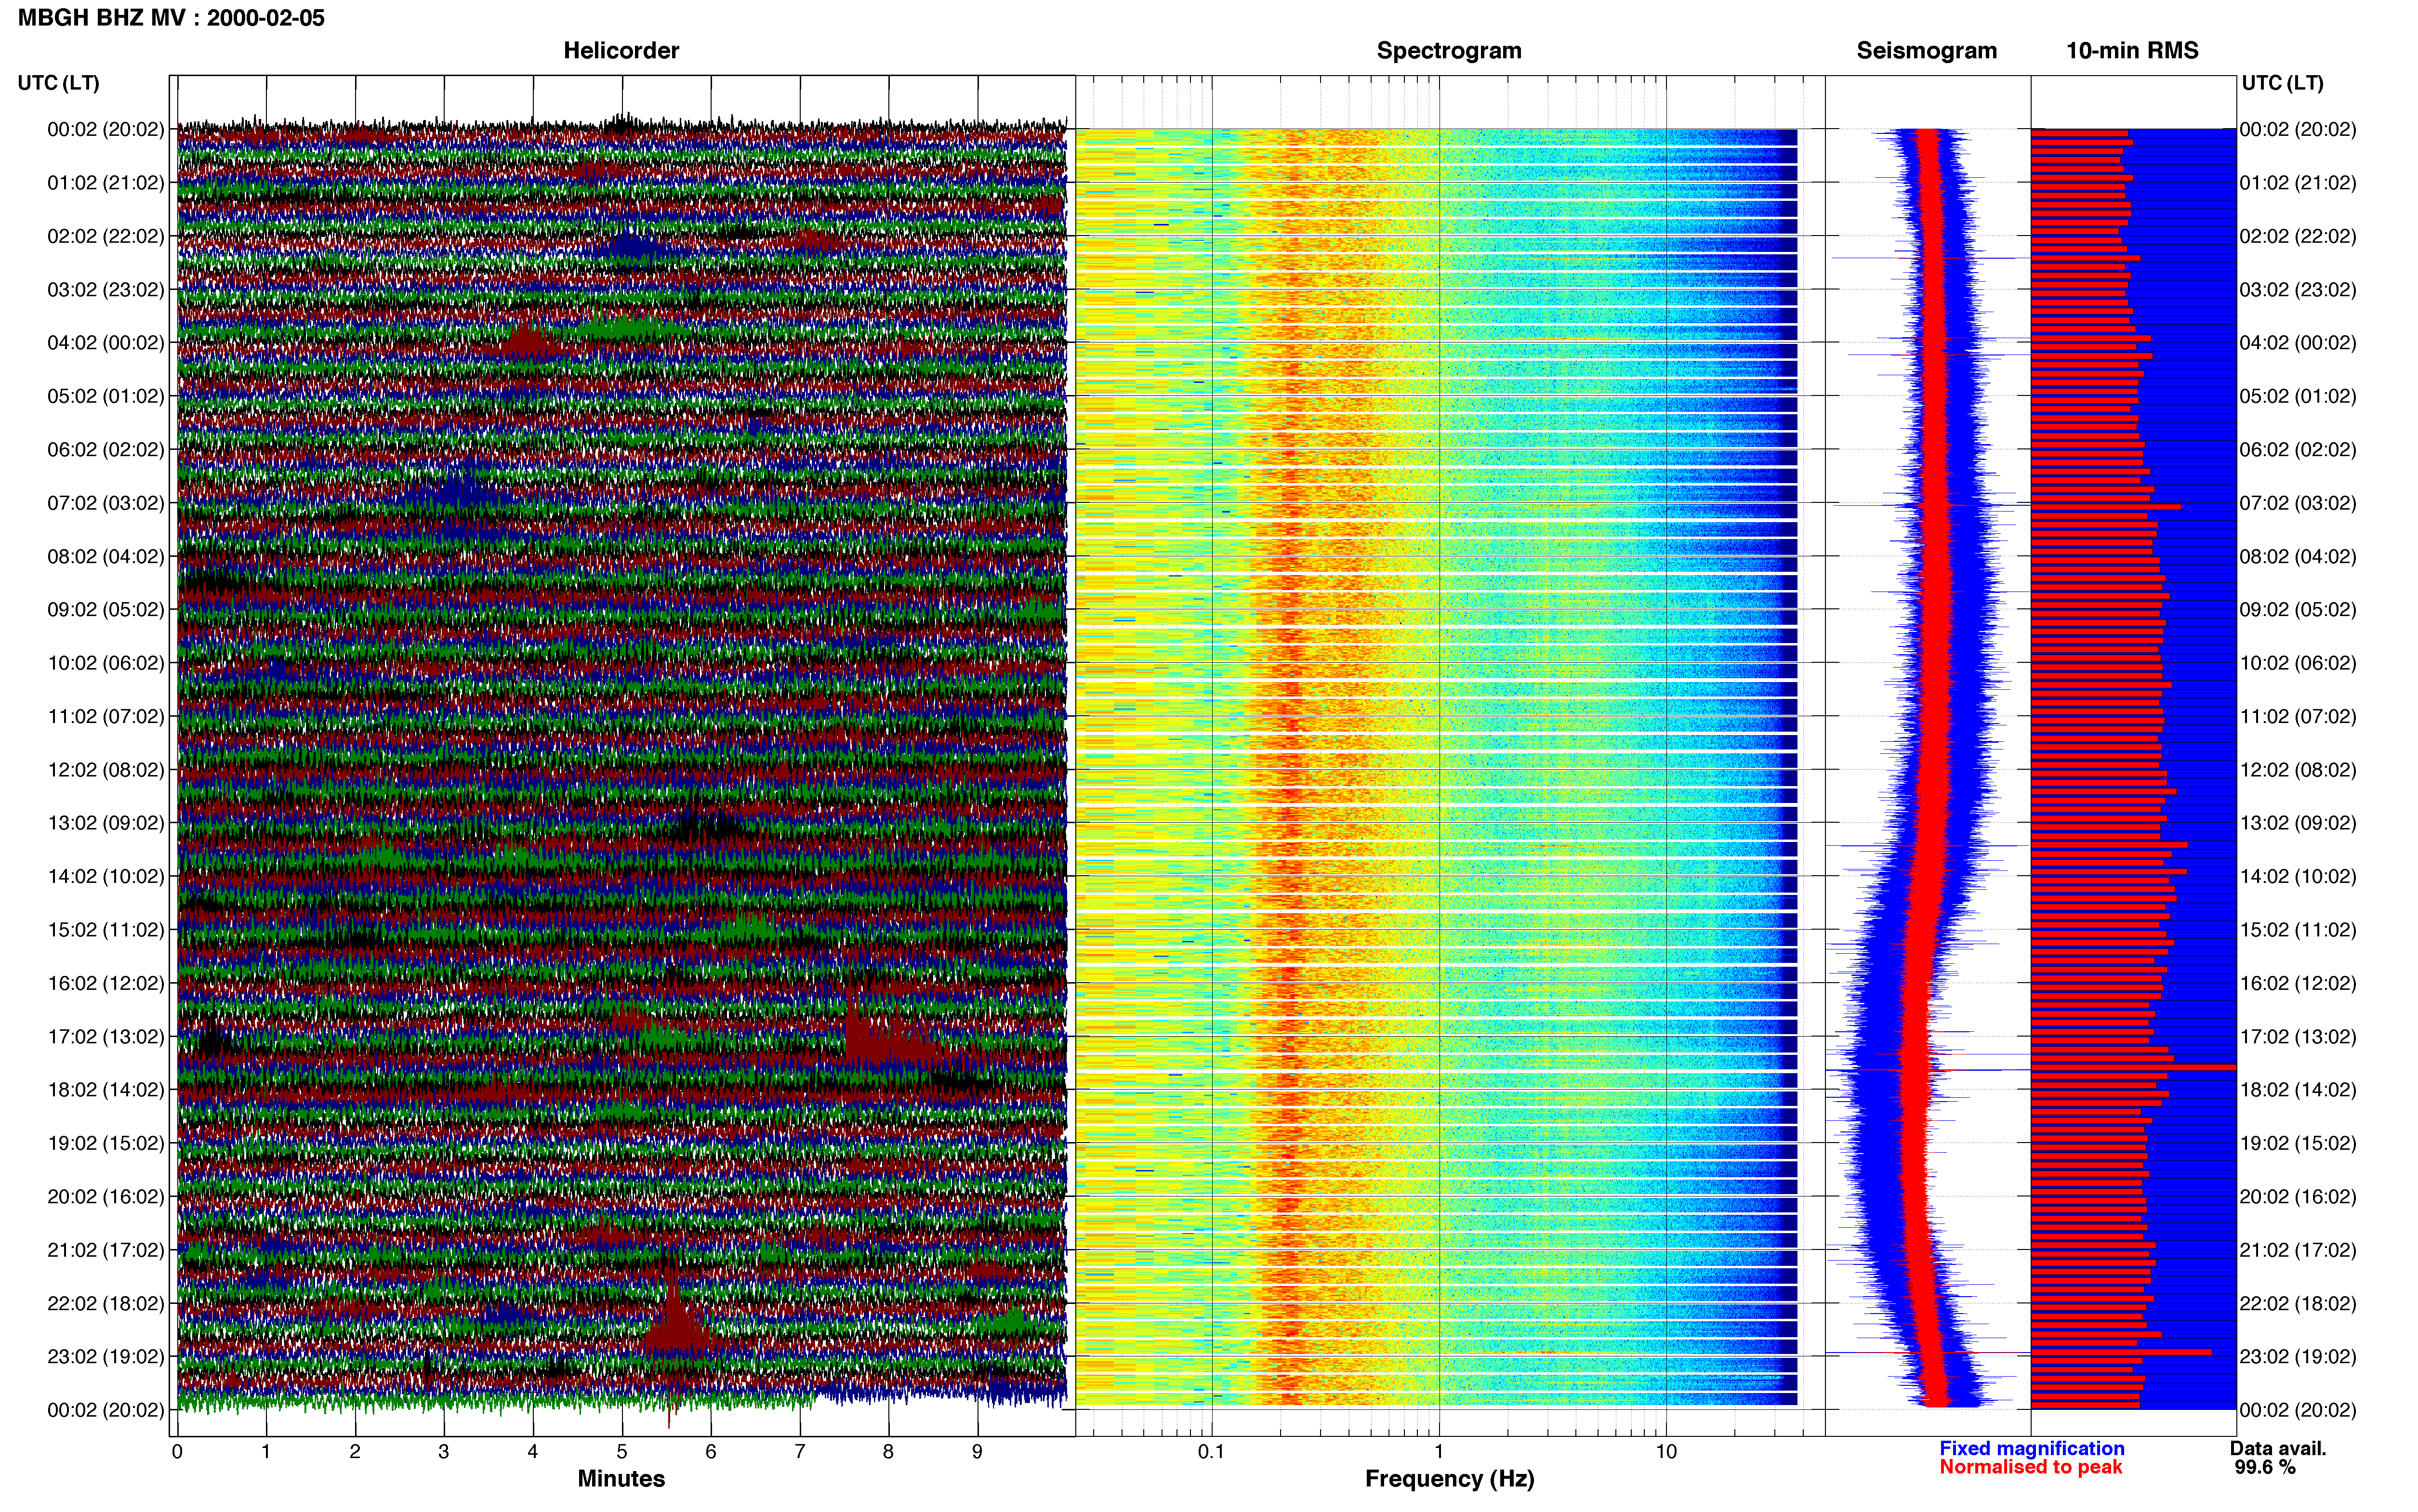The width and height of the screenshot is (2418, 1512).
Task: Click RMS-side time label 23:02 (19:02)
Action: (x=2298, y=1357)
